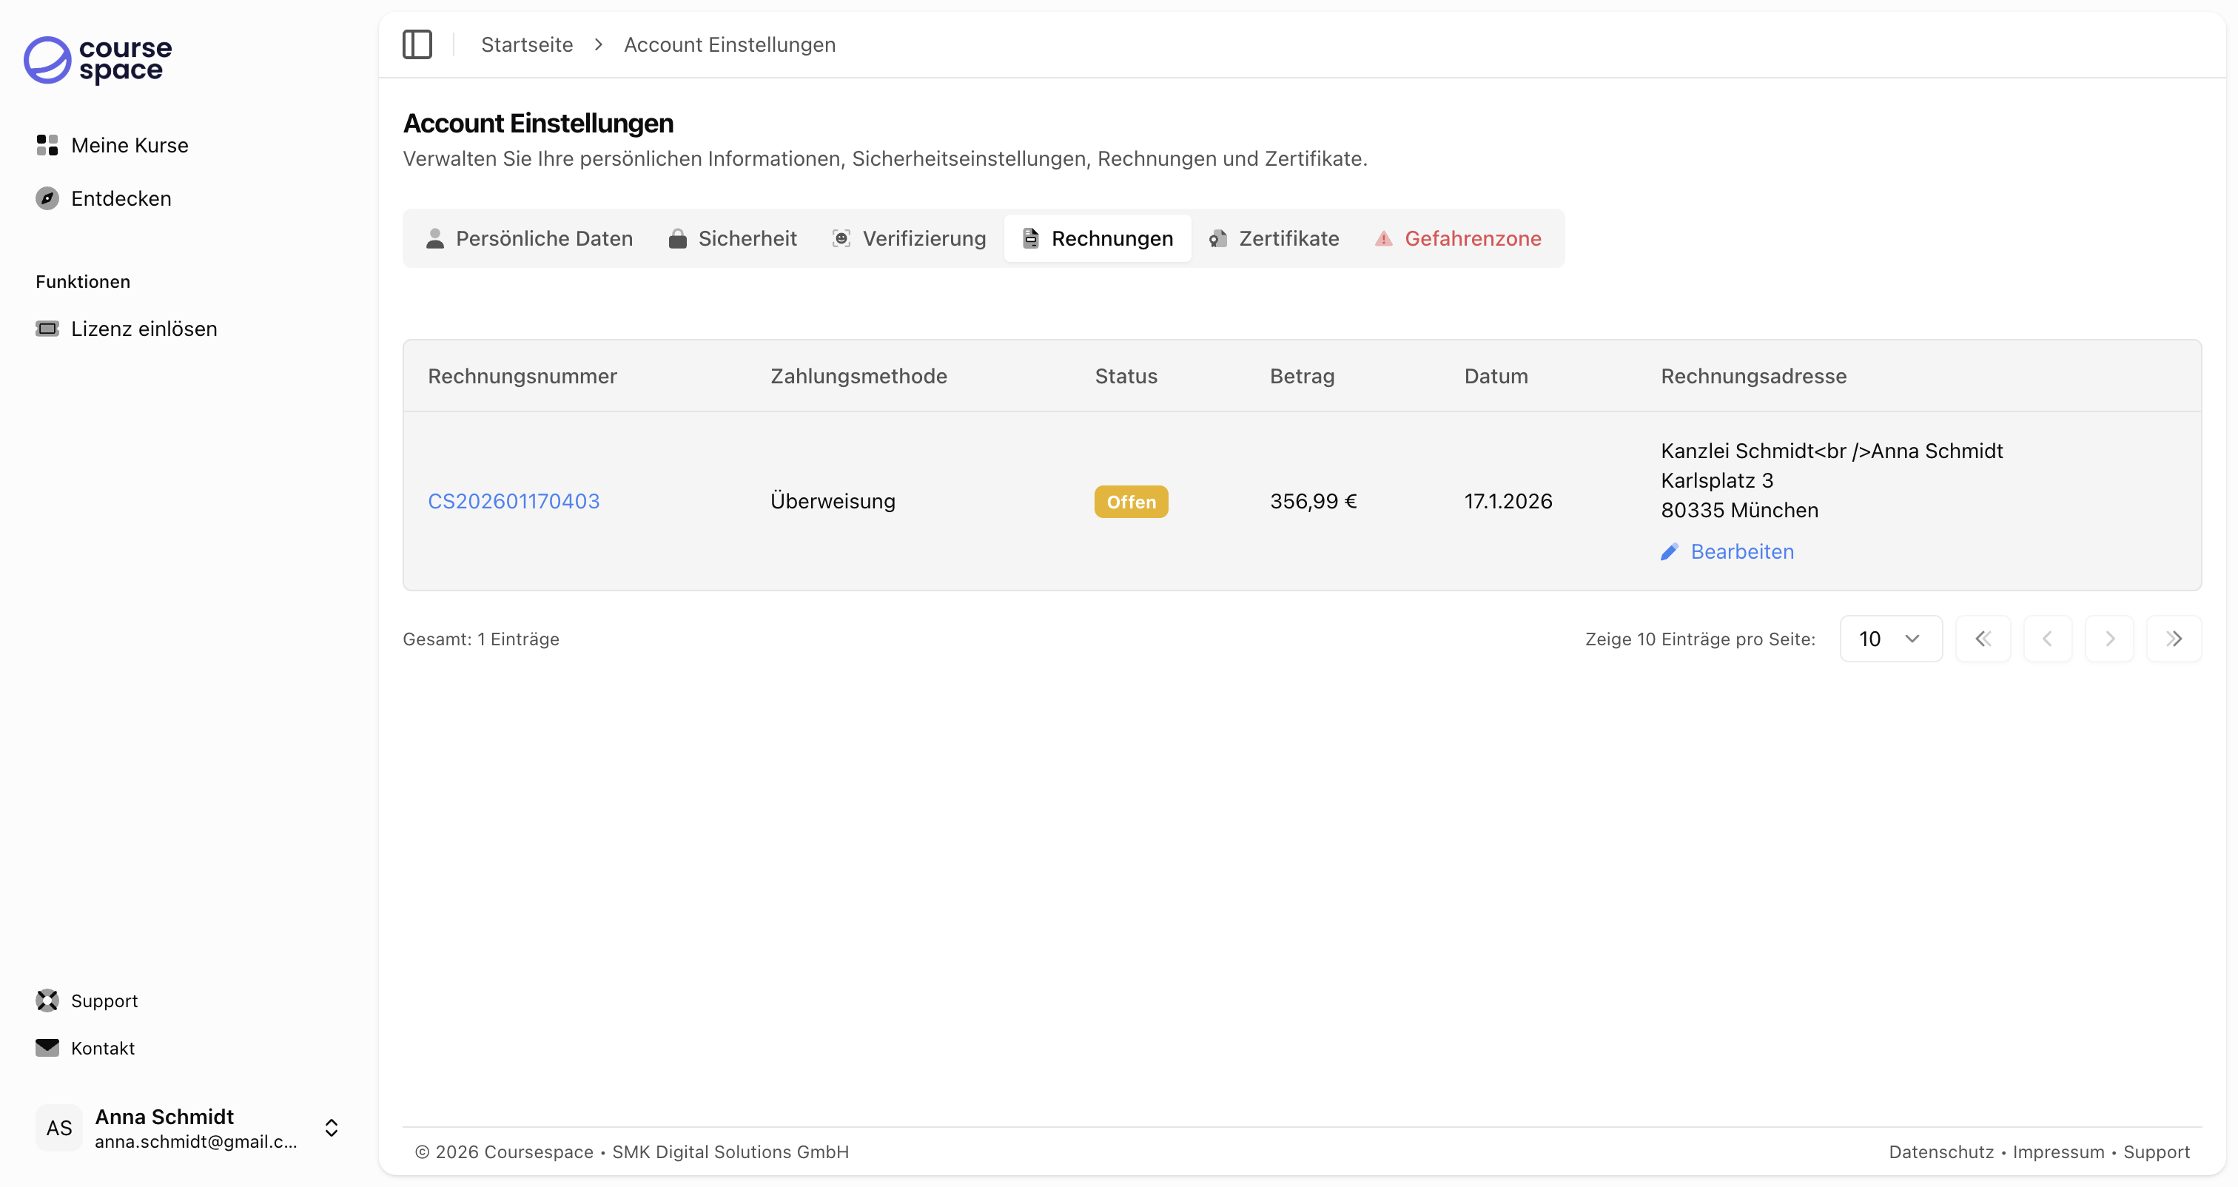Screen dimensions: 2238x1187
Task: Select the Entdecken compass icon
Action: click(47, 198)
